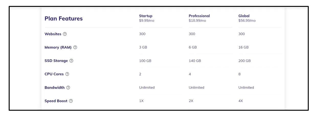
Task: Open the Memory (RAM) help tooltip icon
Action: pos(75,47)
